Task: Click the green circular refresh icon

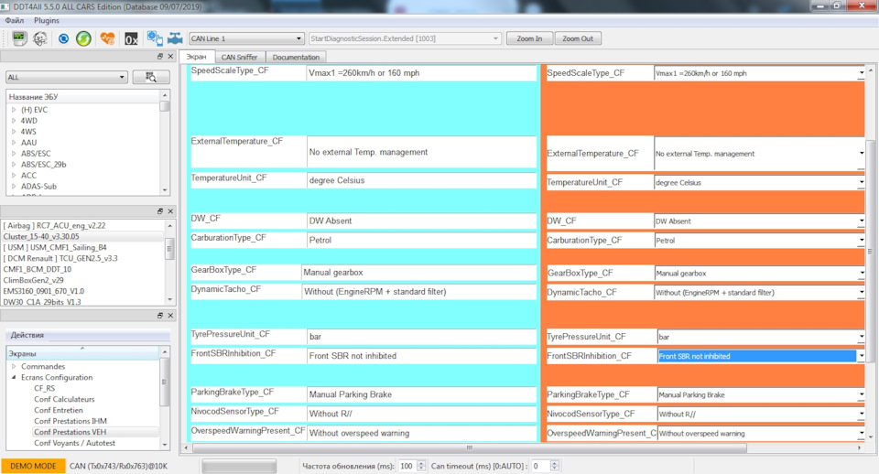Action: tap(83, 38)
